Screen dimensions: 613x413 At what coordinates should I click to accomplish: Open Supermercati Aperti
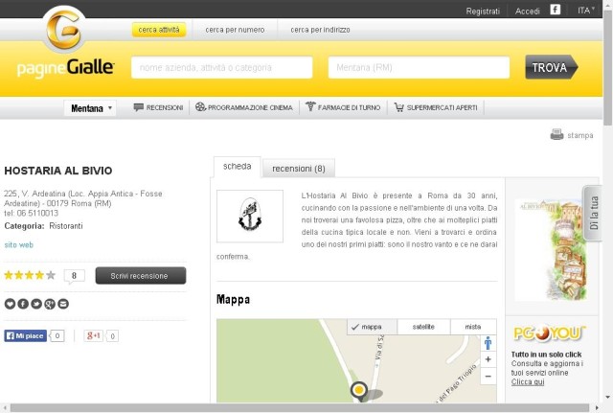pos(436,107)
